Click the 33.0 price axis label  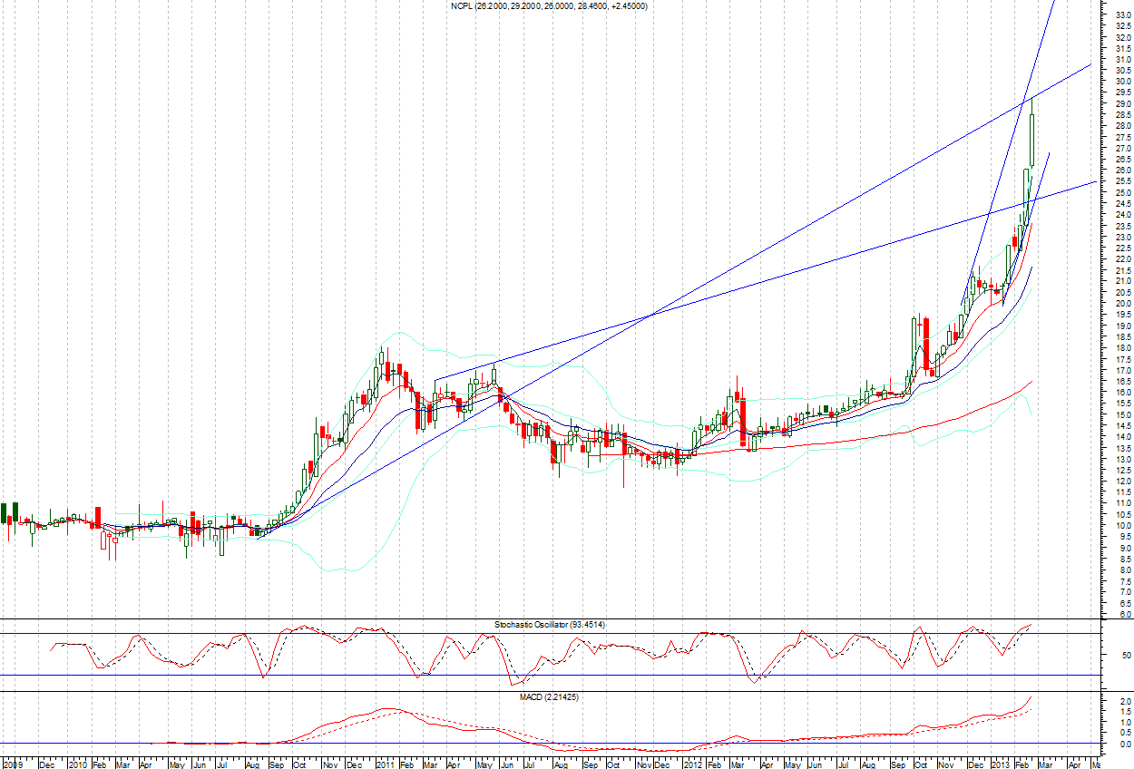pos(1122,15)
